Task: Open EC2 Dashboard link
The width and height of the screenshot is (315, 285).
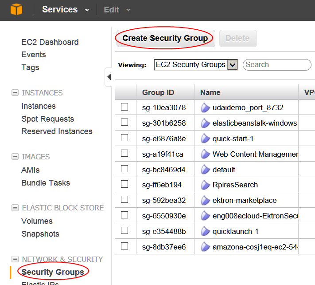Action: click(50, 42)
